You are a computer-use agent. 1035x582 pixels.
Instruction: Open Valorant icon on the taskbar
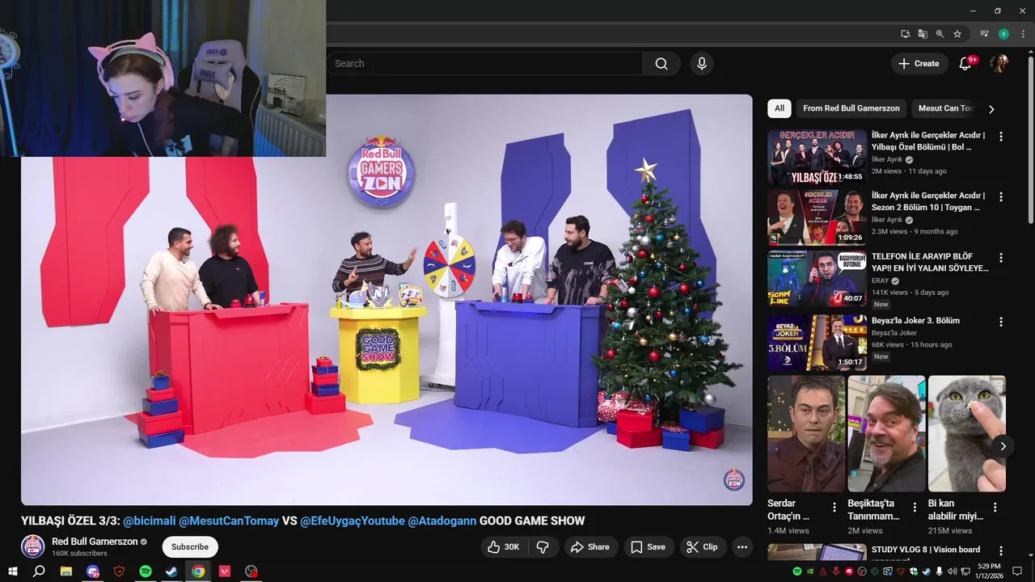(x=225, y=571)
